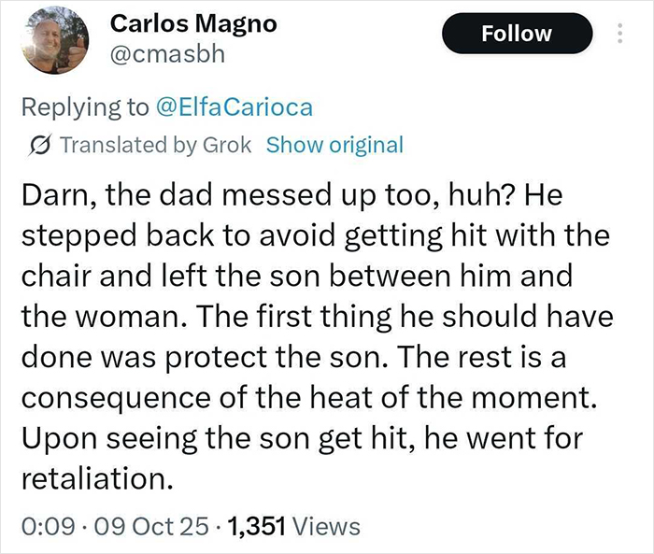Image resolution: width=654 pixels, height=554 pixels.
Task: Click the Grok translation icon
Action: tap(41, 146)
